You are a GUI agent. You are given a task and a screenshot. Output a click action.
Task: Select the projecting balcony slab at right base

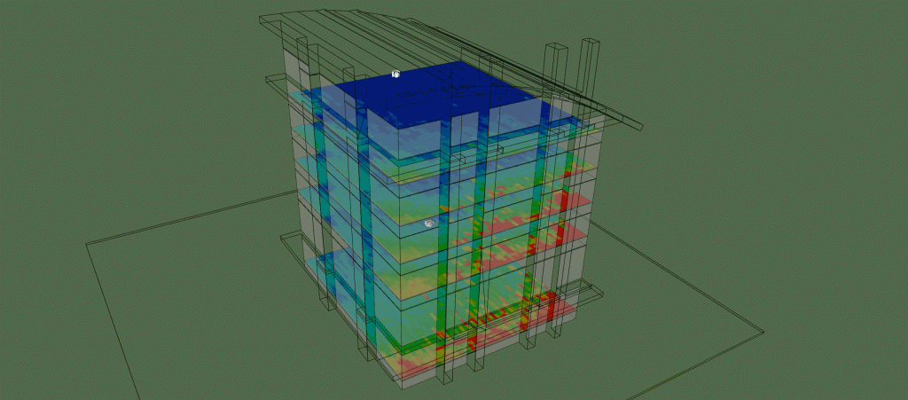585,291
